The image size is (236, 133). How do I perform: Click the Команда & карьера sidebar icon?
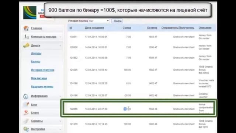[x=26, y=37]
